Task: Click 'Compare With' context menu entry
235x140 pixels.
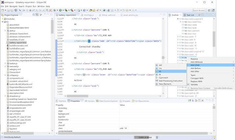Action: pyautogui.click(x=211, y=78)
